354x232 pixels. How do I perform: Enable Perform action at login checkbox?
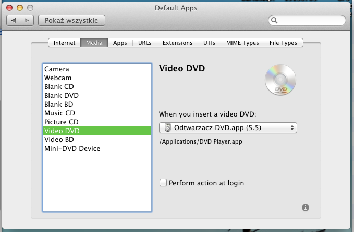coord(163,183)
